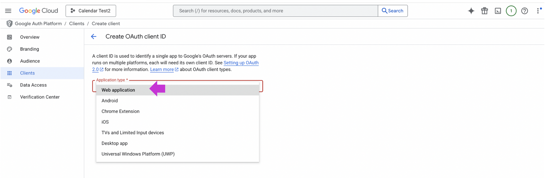Open Overview in the sidebar
Viewport: 545px width, 178px height.
(42, 37)
